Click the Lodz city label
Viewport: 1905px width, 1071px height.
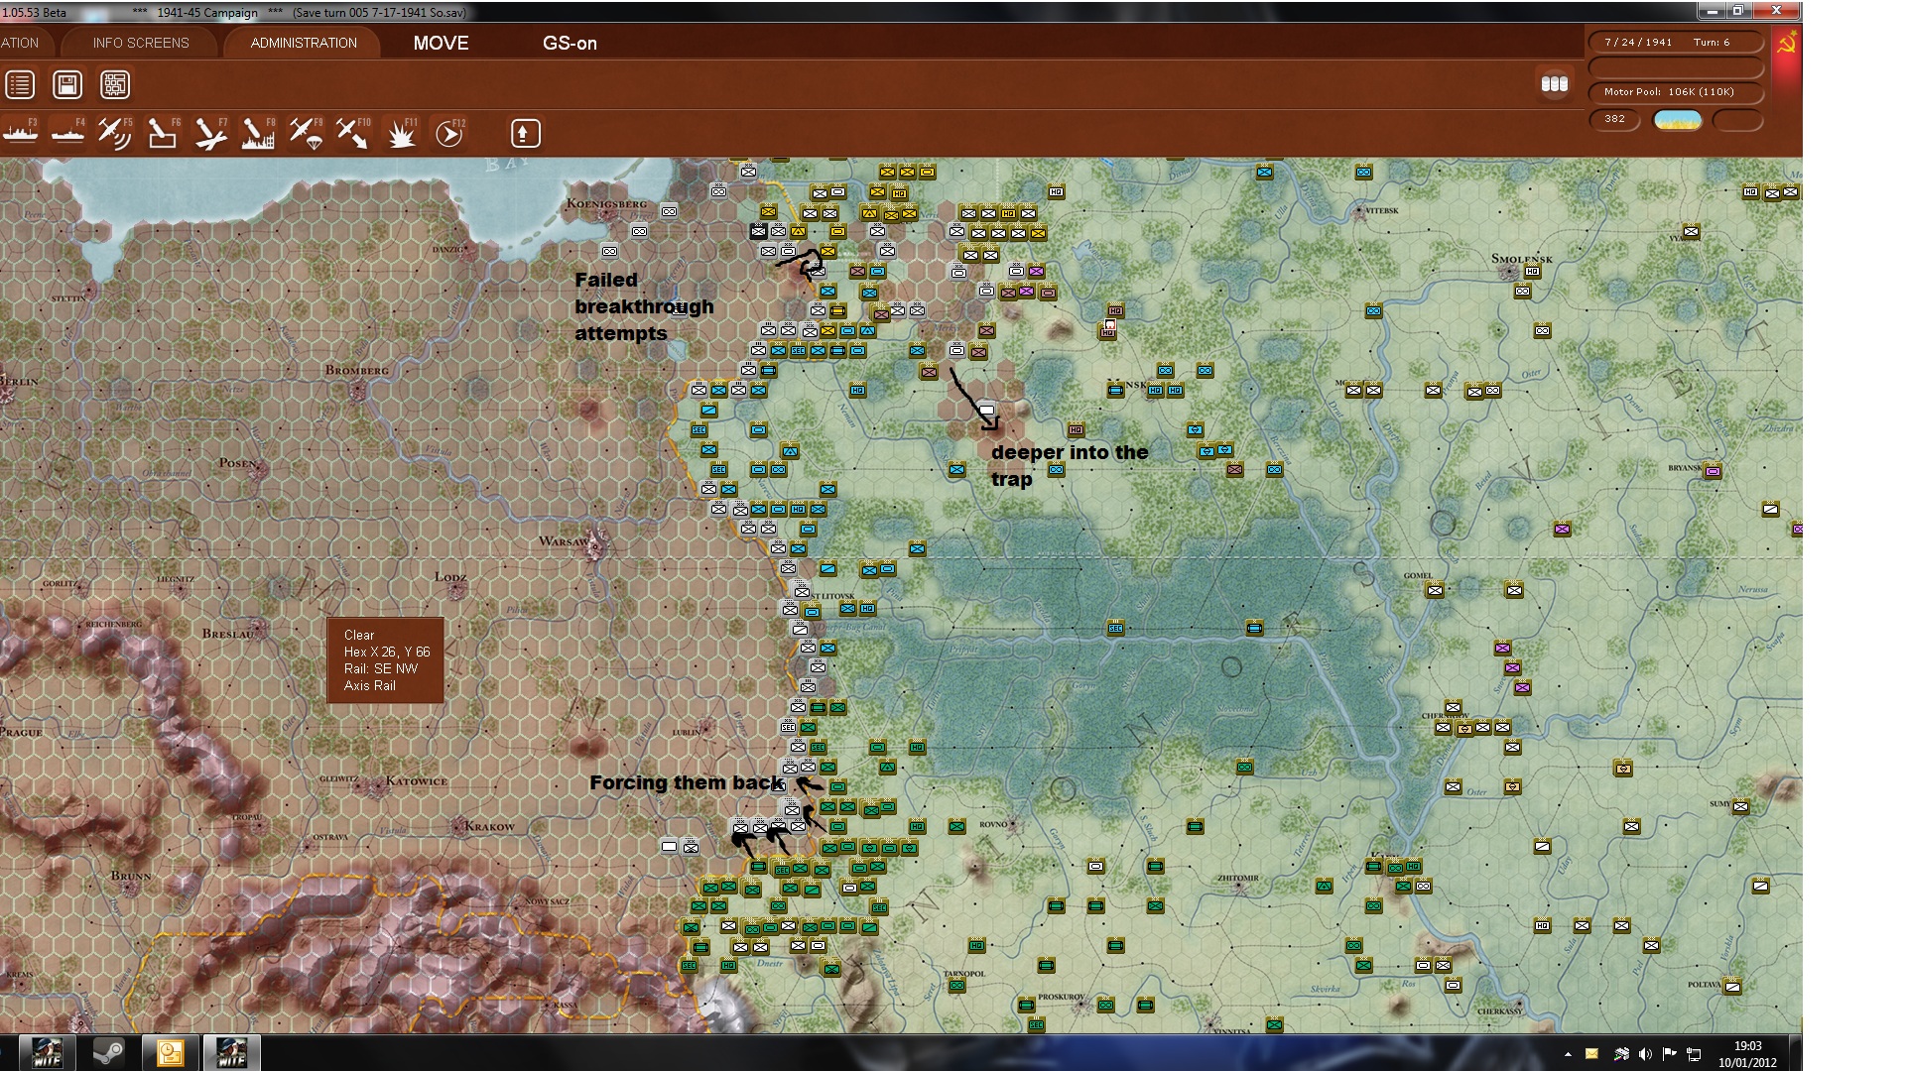(x=450, y=577)
